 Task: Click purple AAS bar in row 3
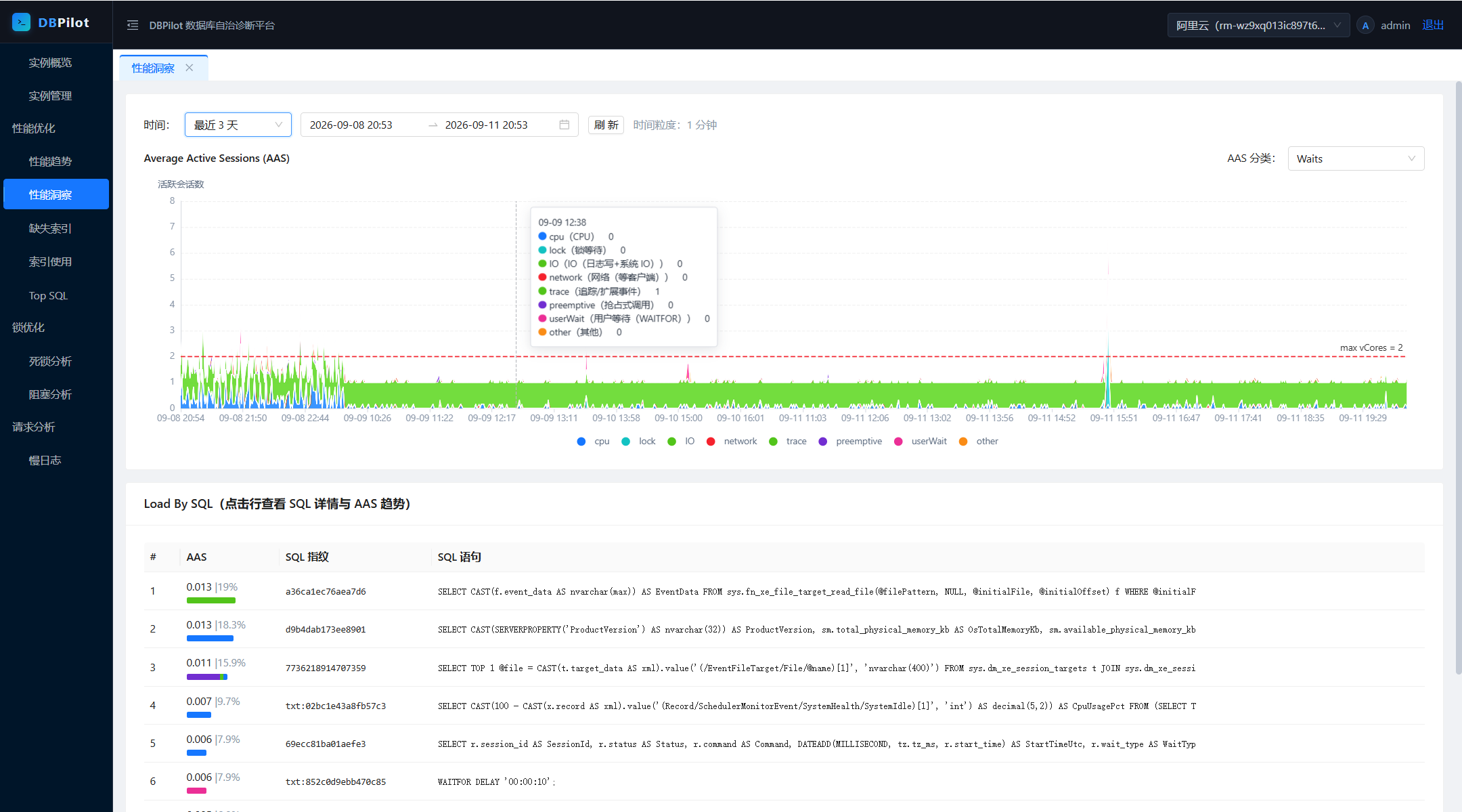pos(203,677)
